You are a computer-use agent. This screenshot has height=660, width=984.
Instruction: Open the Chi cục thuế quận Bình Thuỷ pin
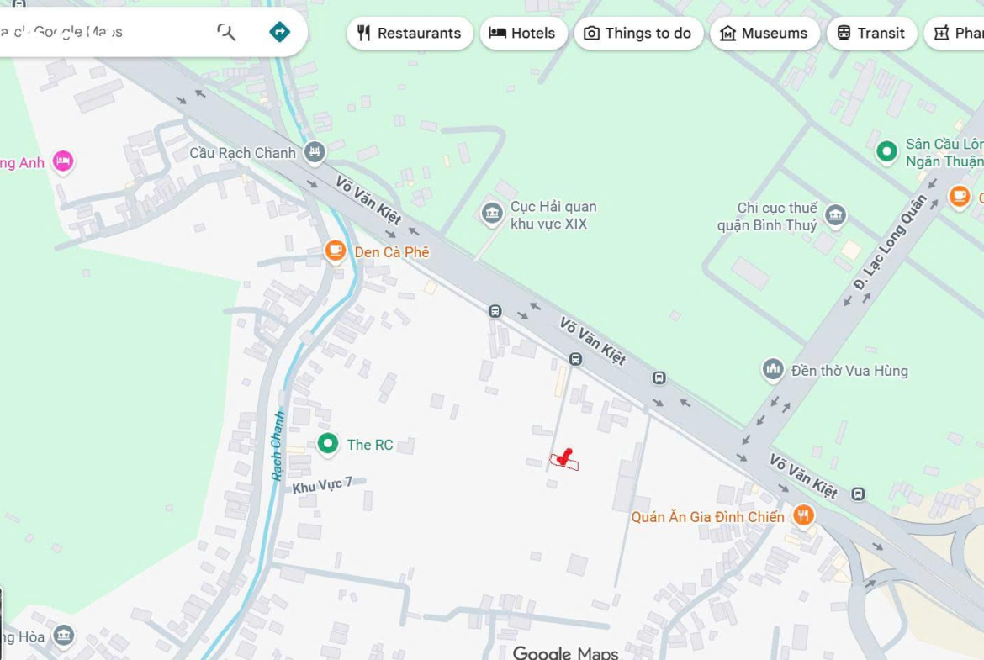point(835,216)
